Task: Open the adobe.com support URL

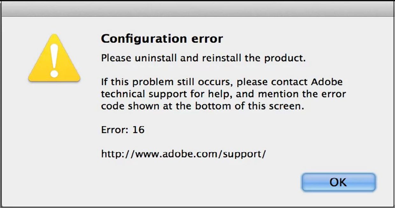Action: tap(183, 154)
